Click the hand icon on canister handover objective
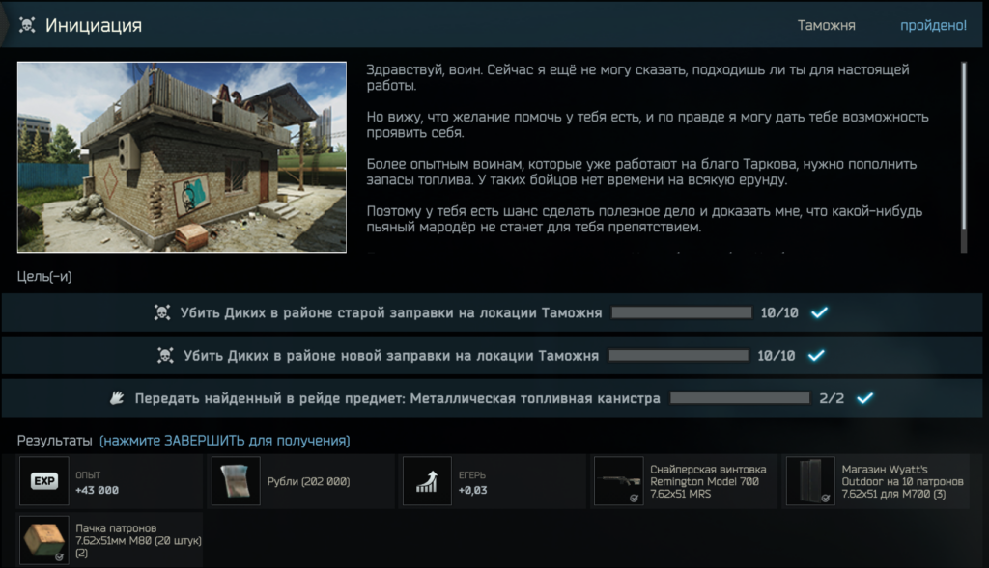The width and height of the screenshot is (989, 568). 118,397
